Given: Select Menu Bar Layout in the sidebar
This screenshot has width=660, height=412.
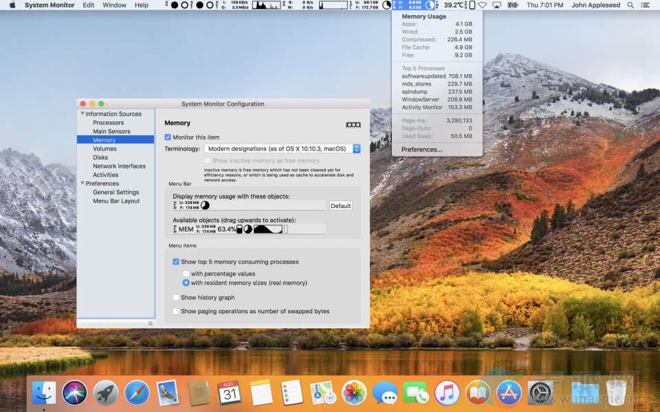Looking at the screenshot, I should tap(116, 201).
